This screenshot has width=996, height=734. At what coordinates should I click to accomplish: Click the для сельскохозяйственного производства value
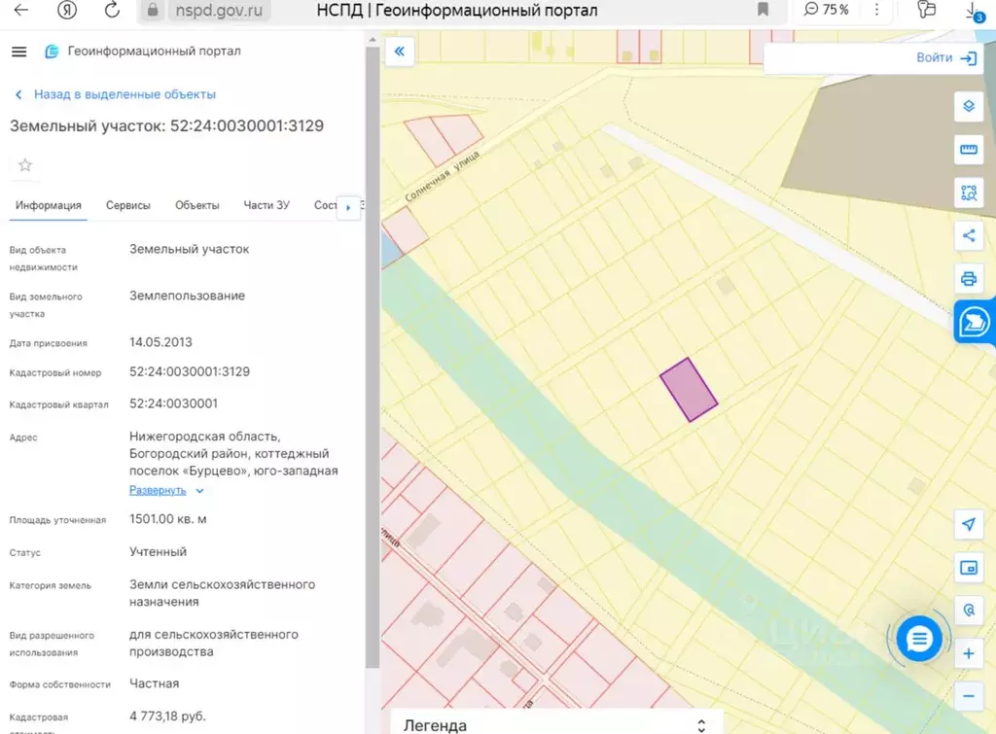tap(213, 644)
